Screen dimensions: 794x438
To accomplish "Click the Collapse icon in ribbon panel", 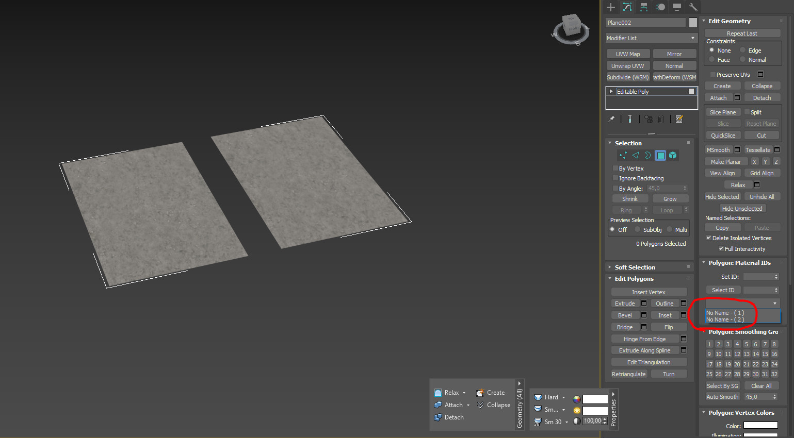I will pos(480,405).
